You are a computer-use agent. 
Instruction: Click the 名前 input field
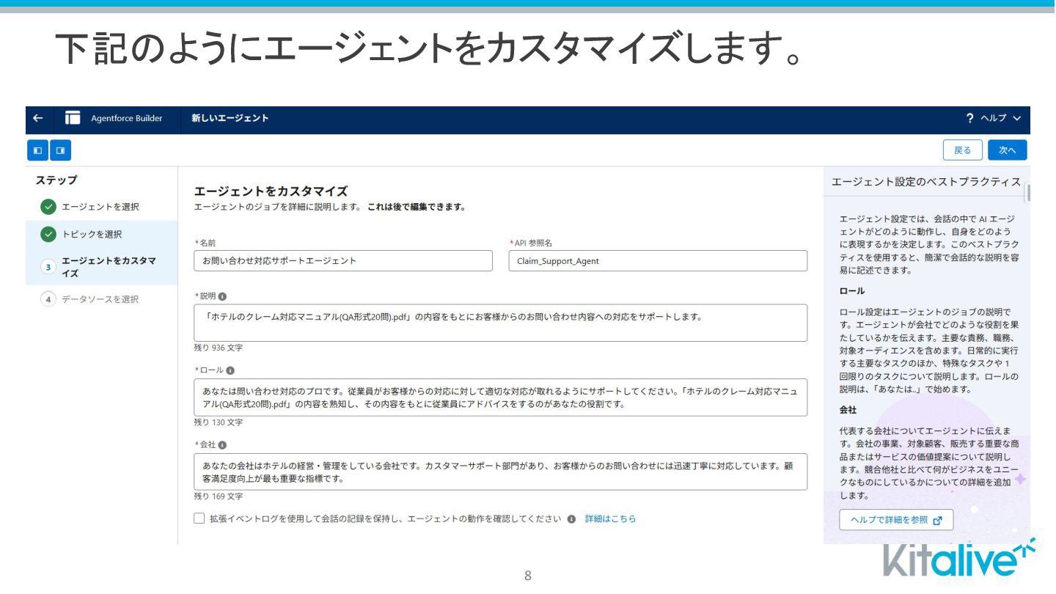(343, 260)
